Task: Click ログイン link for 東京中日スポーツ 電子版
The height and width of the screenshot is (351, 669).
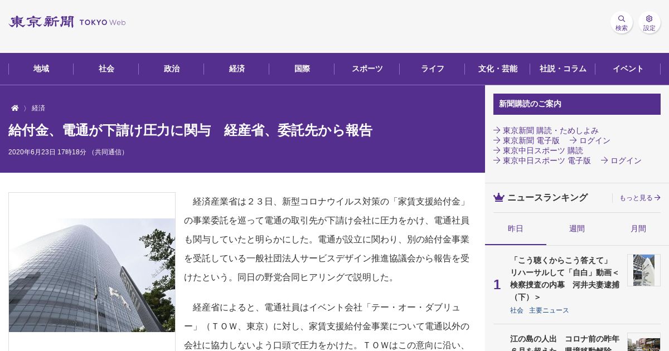Action: pos(621,160)
